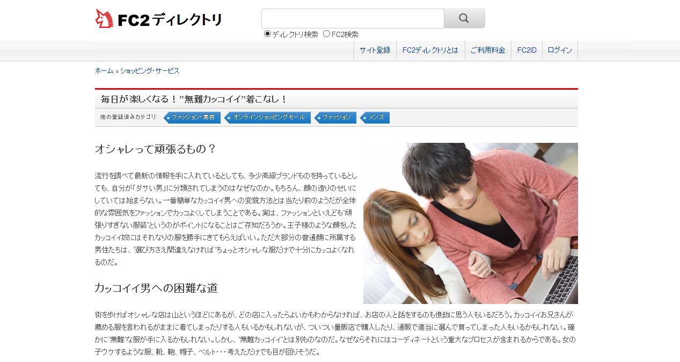Click the magnifying glass search icon
Viewport: 680px width, 362px height.
(x=463, y=18)
